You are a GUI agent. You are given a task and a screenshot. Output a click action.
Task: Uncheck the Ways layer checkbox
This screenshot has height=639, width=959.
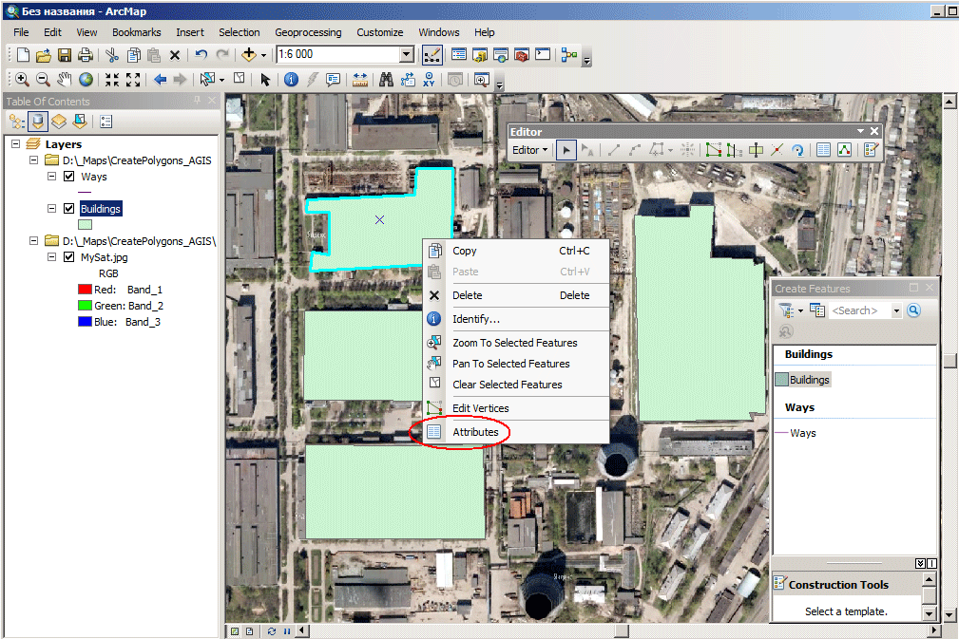[69, 177]
